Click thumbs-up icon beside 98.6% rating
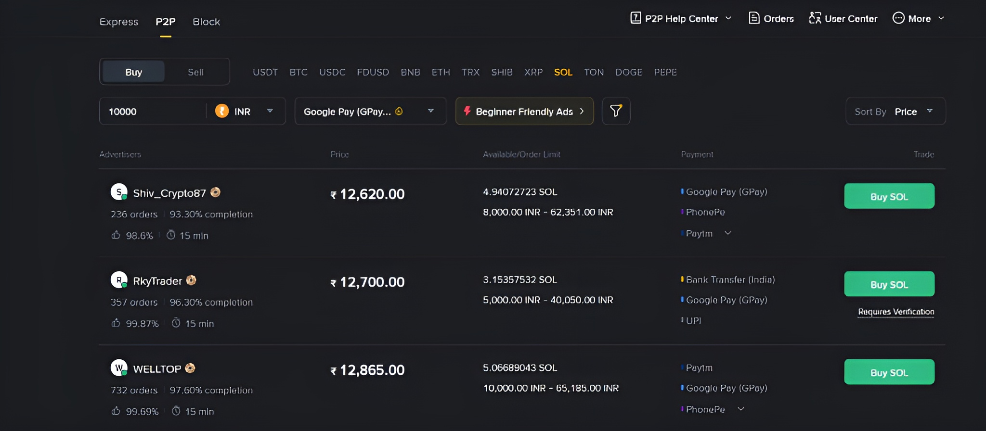This screenshot has height=431, width=986. [x=116, y=235]
